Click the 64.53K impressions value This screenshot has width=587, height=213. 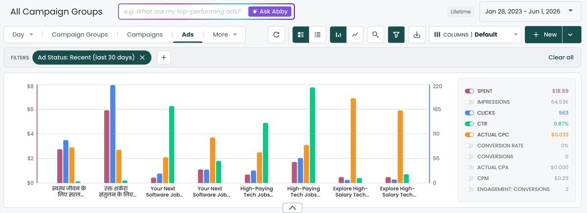(560, 102)
